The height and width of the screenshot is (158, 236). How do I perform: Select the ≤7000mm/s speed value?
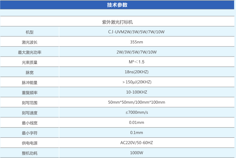[x=137, y=112]
